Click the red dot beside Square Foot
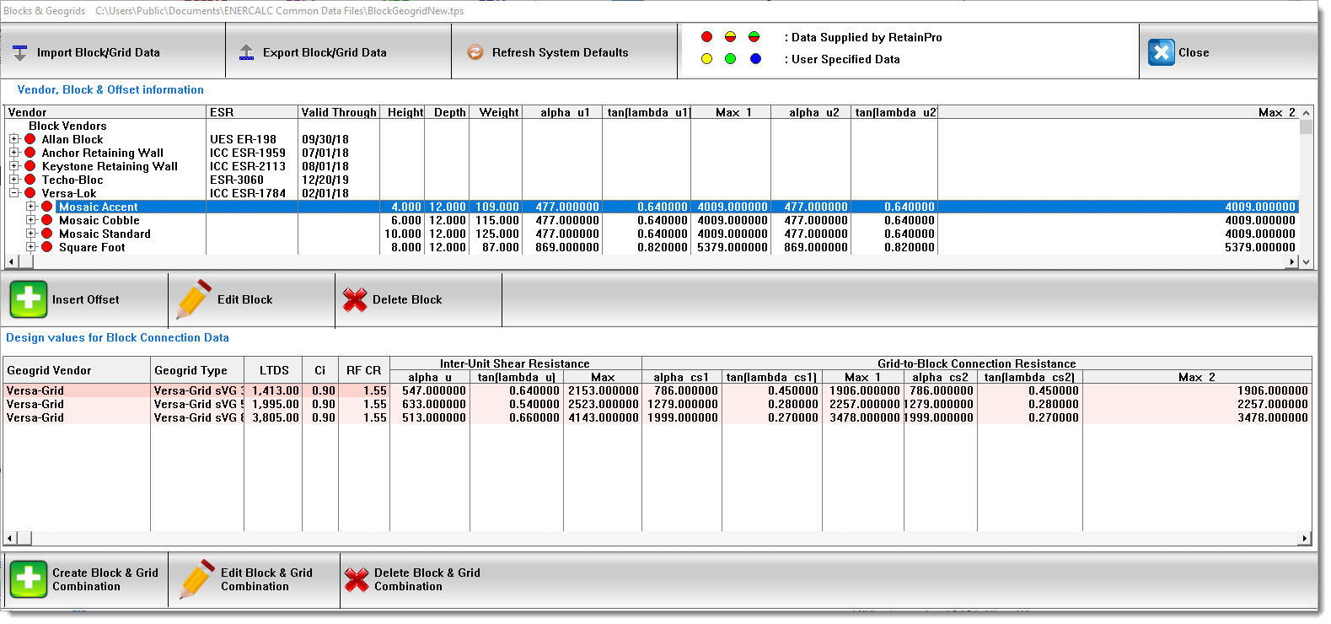This screenshot has width=1331, height=624. click(x=47, y=247)
